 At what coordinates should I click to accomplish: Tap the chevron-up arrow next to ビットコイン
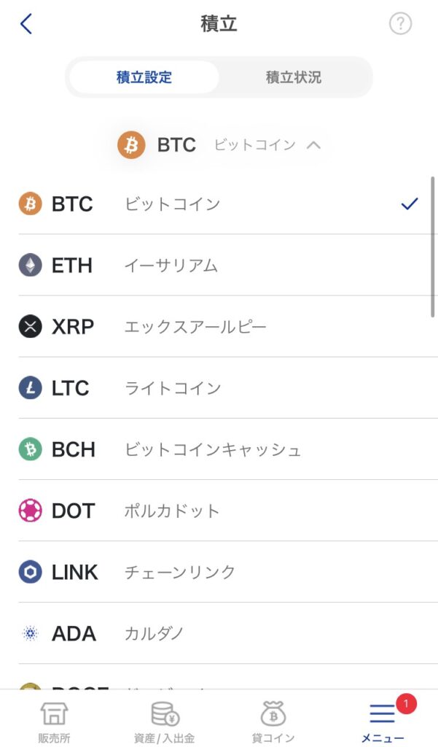tap(313, 145)
